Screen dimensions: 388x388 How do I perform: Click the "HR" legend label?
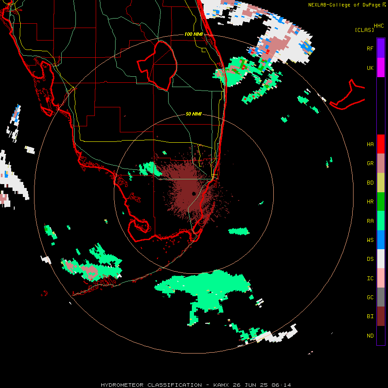pos(370,202)
